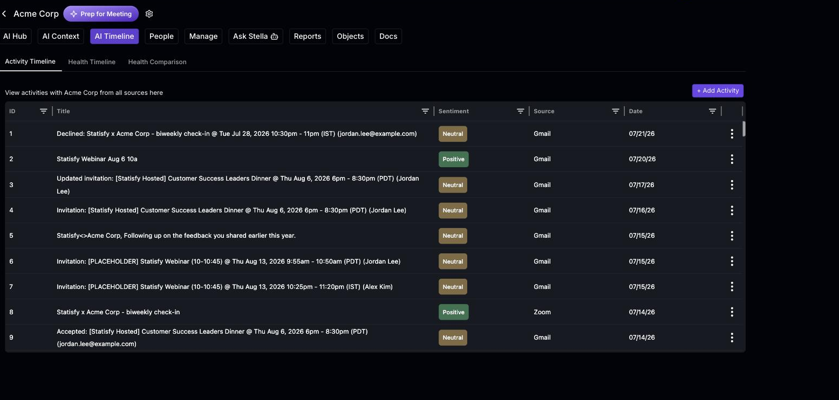
Task: Click the Source column header
Action: 544,111
